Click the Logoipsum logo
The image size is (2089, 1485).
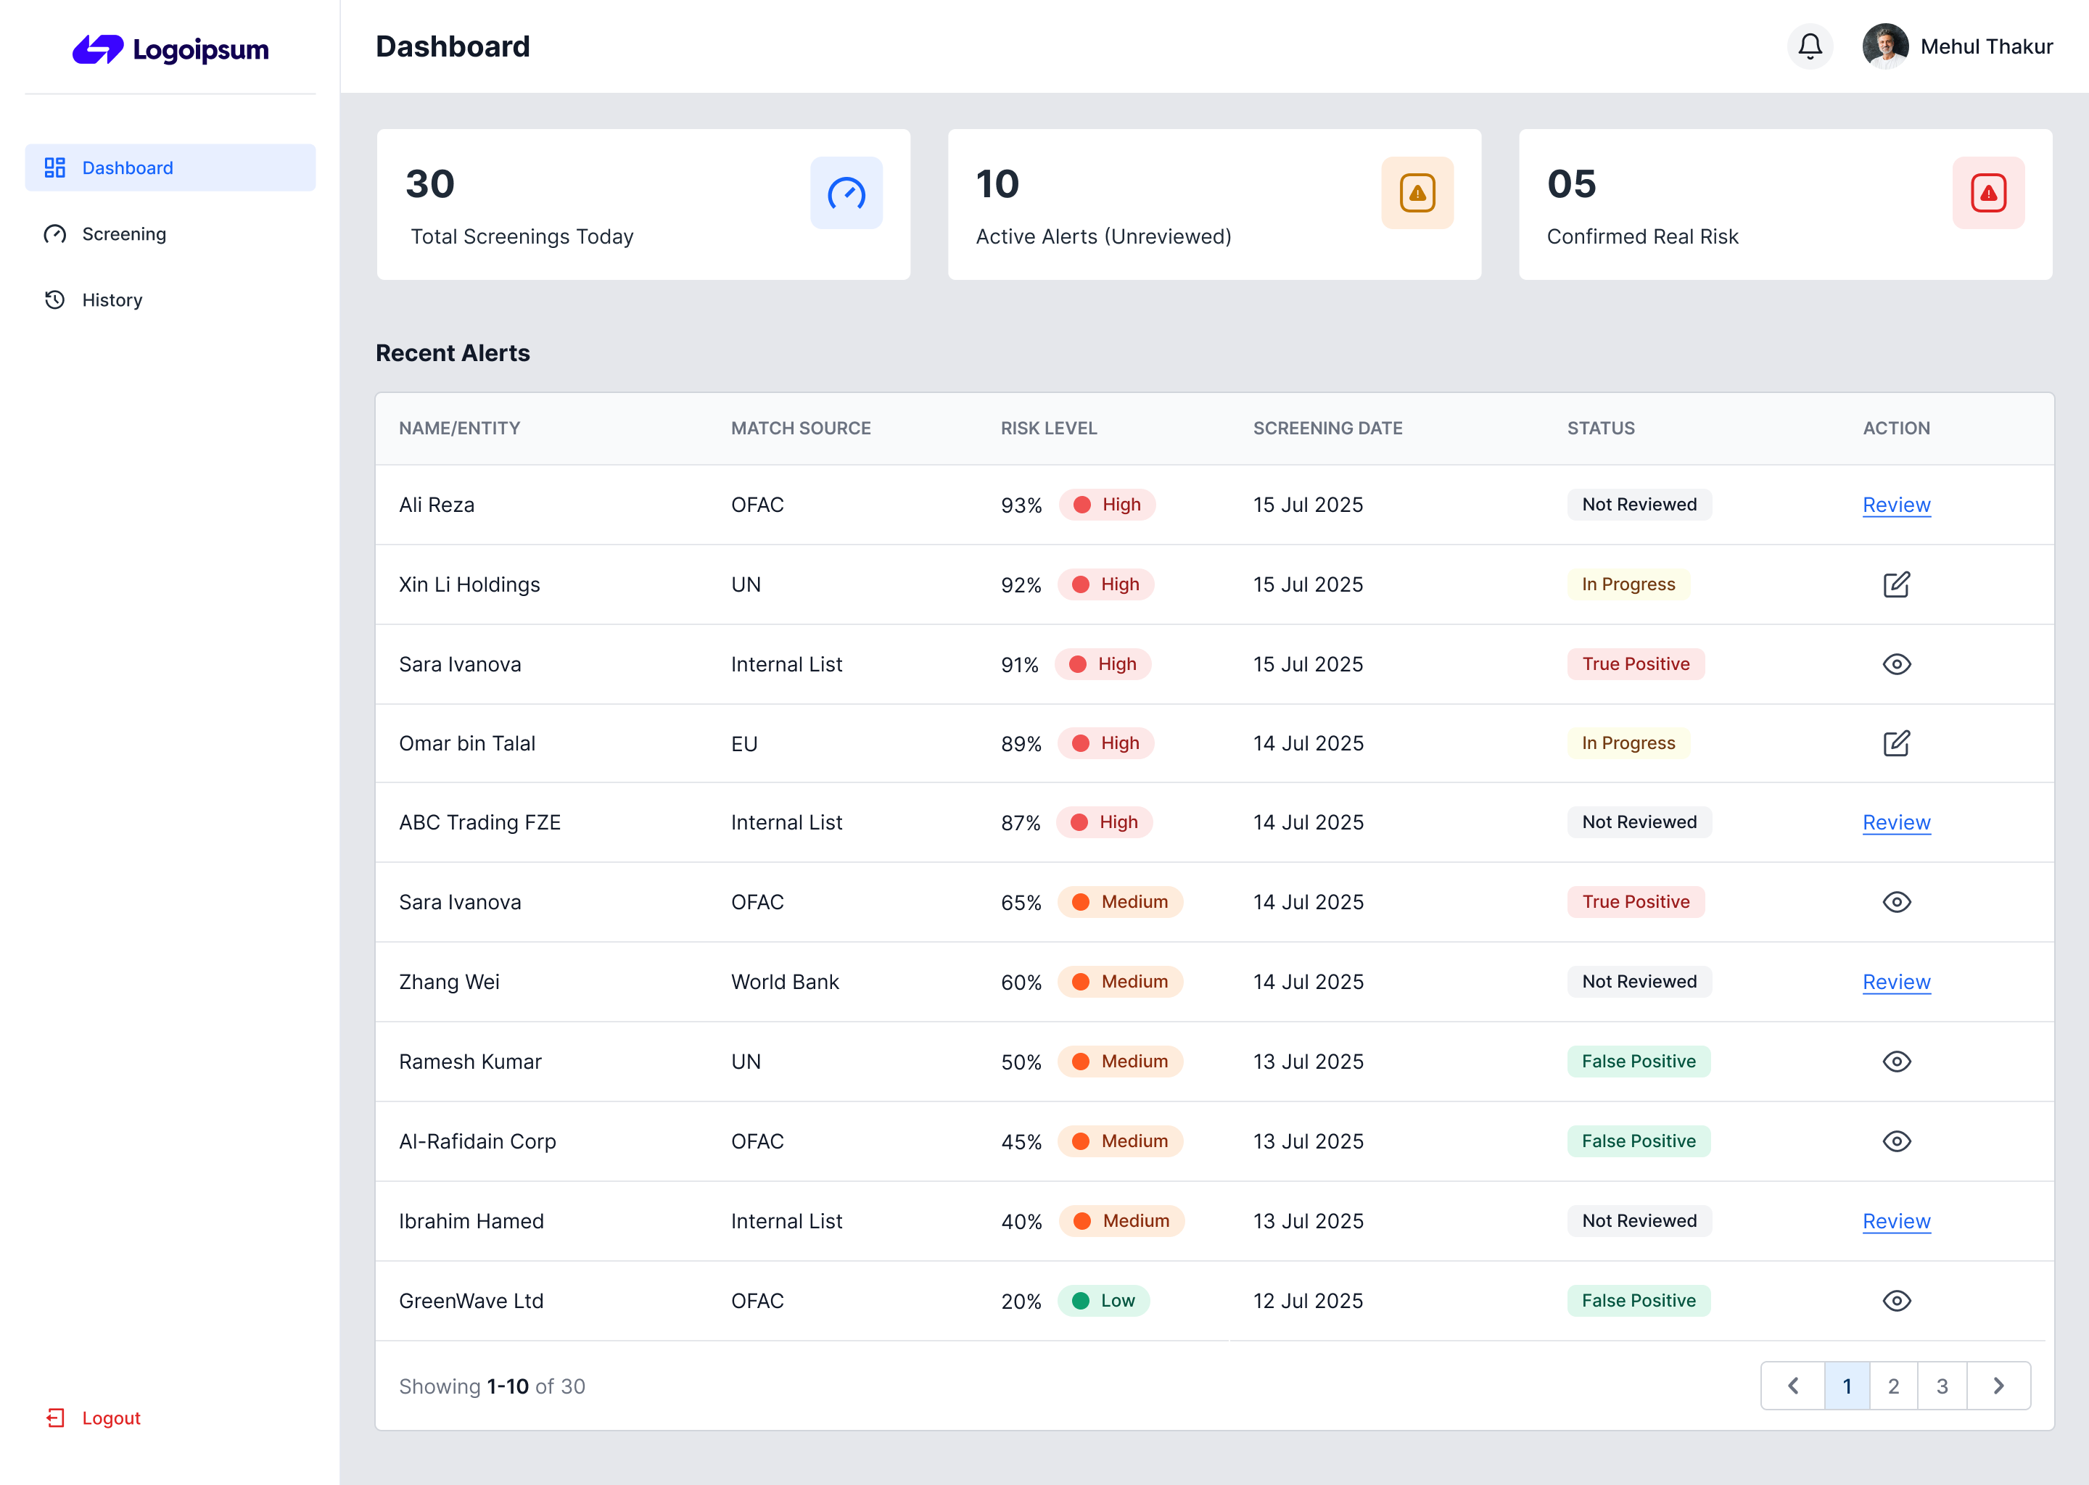(x=171, y=49)
